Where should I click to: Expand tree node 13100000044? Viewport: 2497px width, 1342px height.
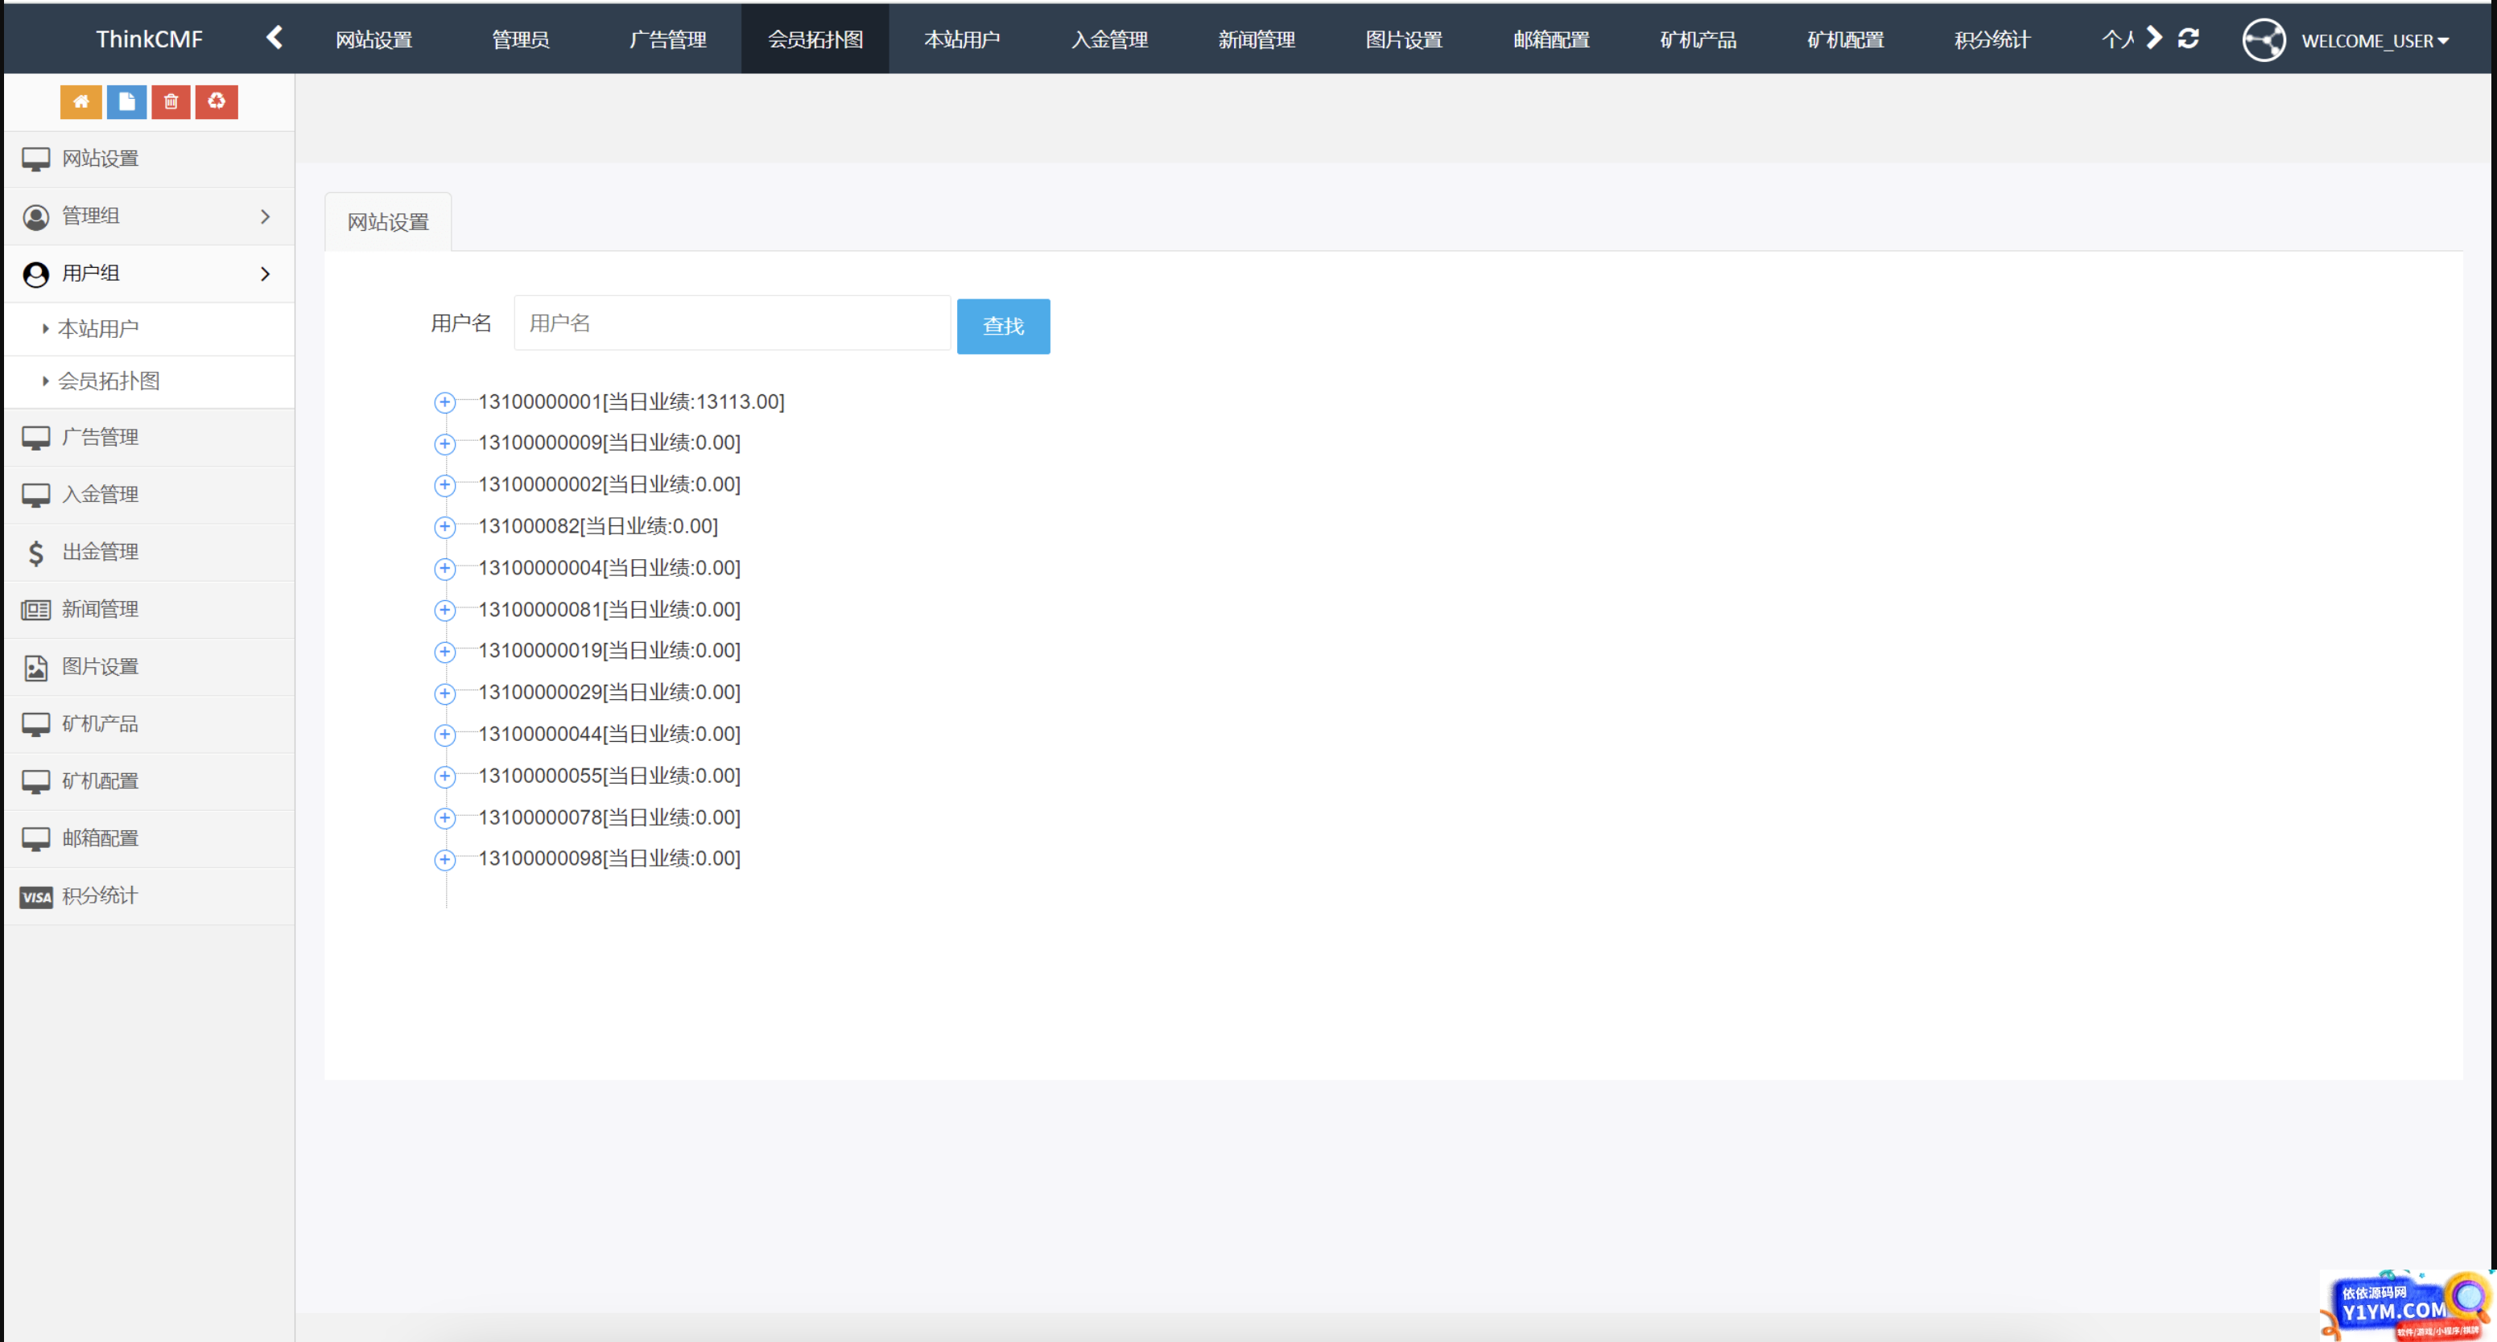pyautogui.click(x=445, y=735)
